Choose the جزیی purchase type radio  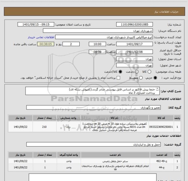pos(155,78)
